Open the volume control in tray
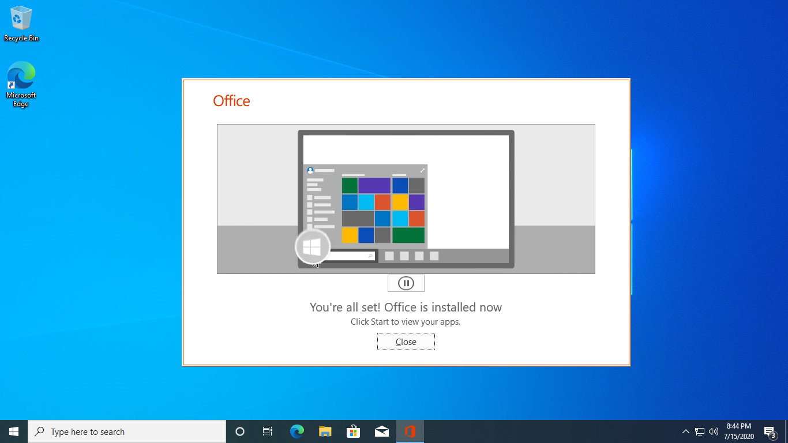Viewport: 788px width, 443px height. point(714,431)
